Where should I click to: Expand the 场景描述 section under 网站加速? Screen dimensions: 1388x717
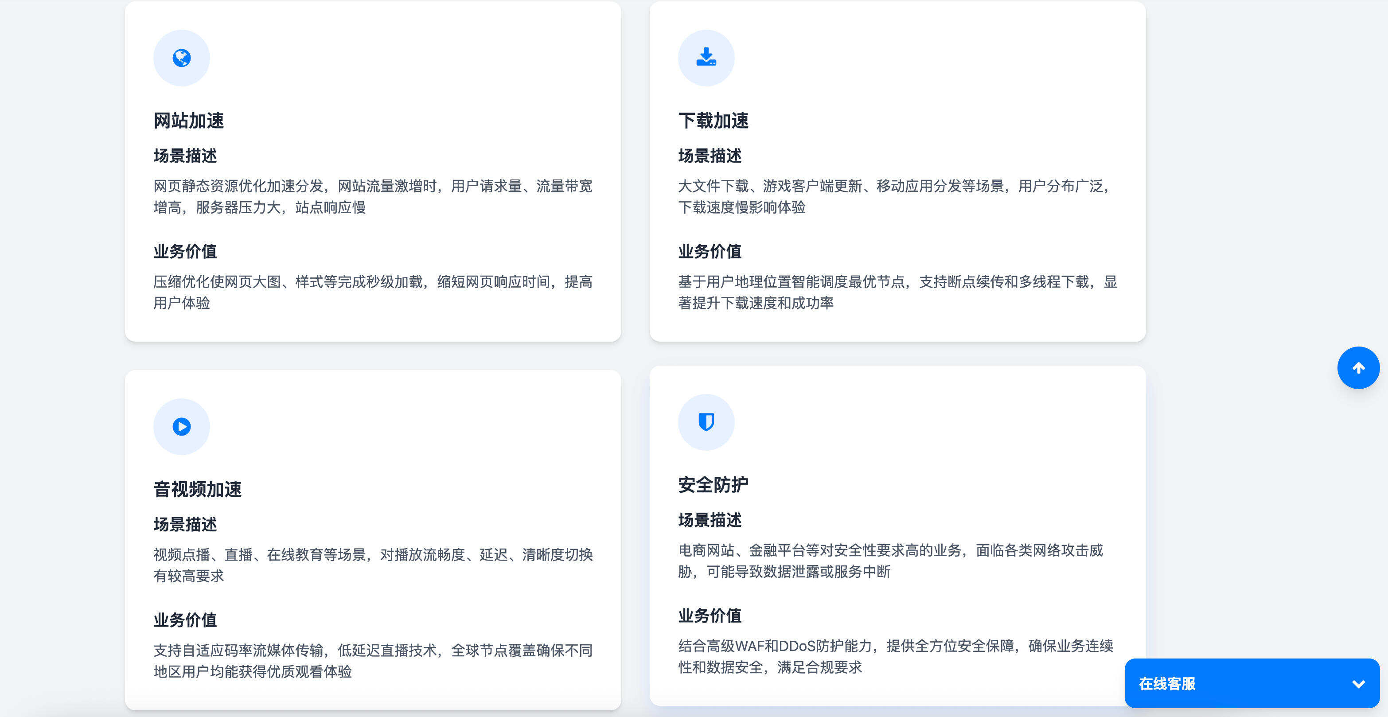click(x=185, y=156)
